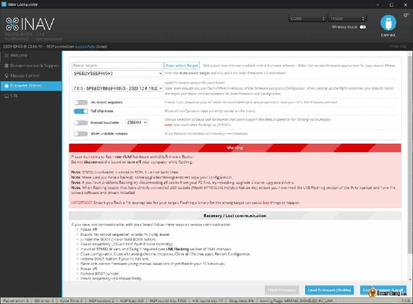413x304 pixels.
Task: Click the MSP round trip status entry
Action: [x=168, y=301]
